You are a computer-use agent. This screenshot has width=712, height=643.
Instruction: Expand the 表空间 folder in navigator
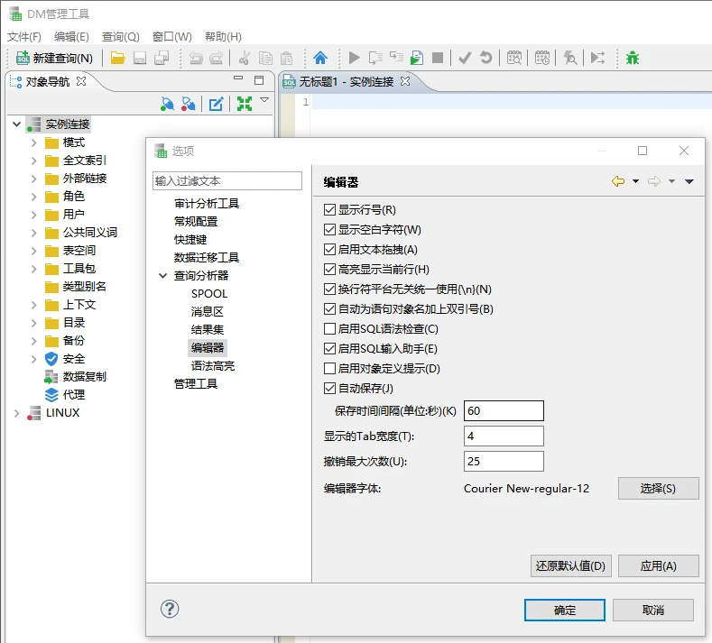(33, 251)
